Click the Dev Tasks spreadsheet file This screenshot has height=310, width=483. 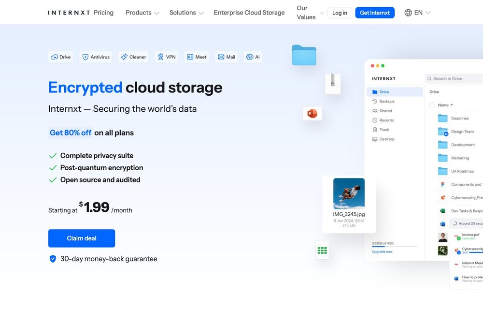point(461,211)
